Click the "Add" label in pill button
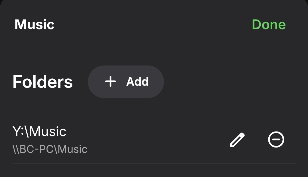 coord(137,82)
